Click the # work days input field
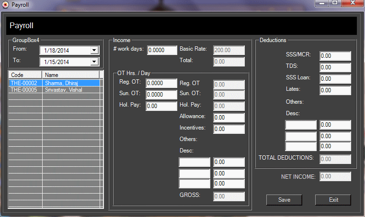This screenshot has width=365, height=217. pyautogui.click(x=162, y=50)
